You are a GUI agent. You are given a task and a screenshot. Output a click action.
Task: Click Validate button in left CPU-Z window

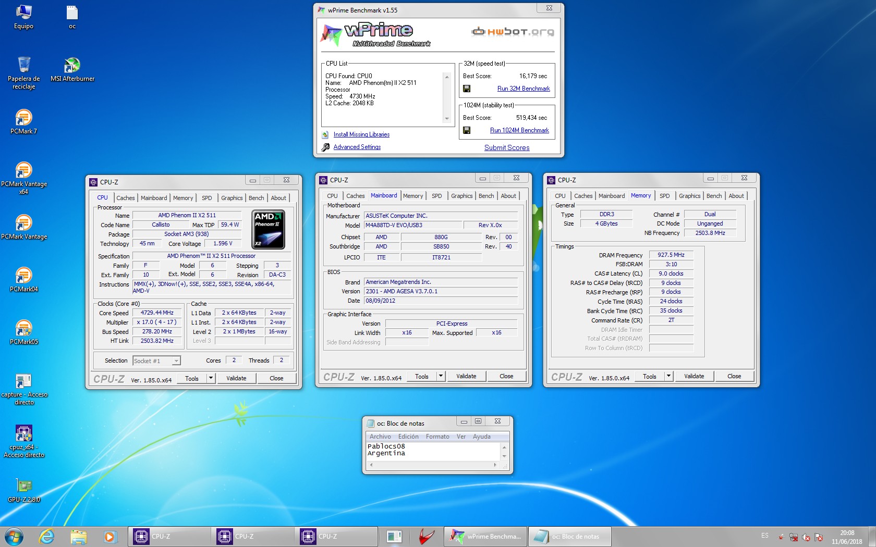click(236, 378)
